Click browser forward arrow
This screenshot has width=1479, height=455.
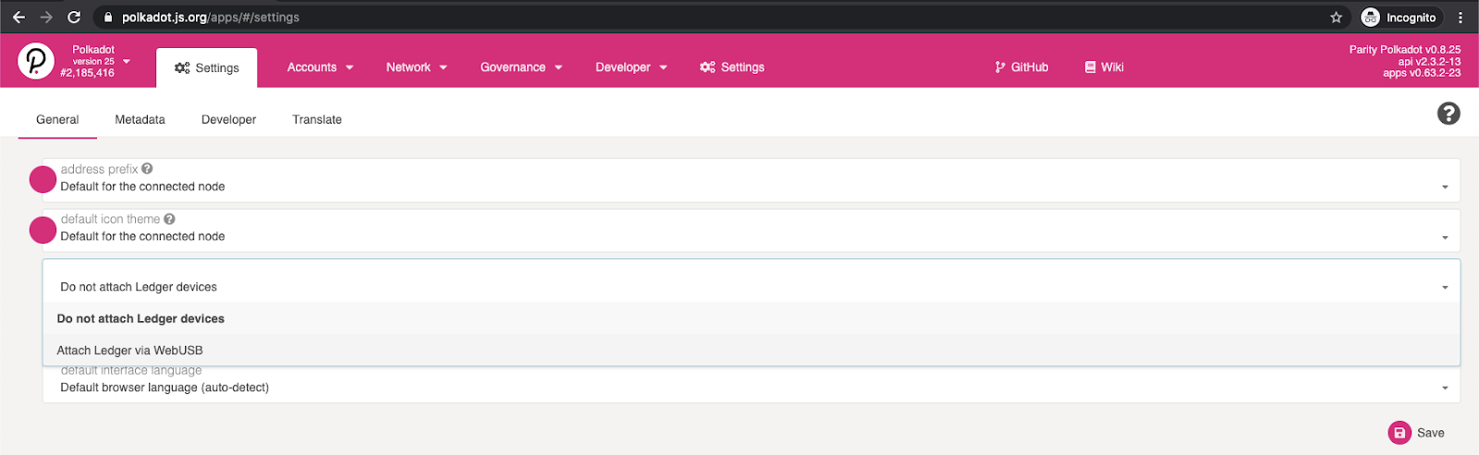pyautogui.click(x=46, y=18)
